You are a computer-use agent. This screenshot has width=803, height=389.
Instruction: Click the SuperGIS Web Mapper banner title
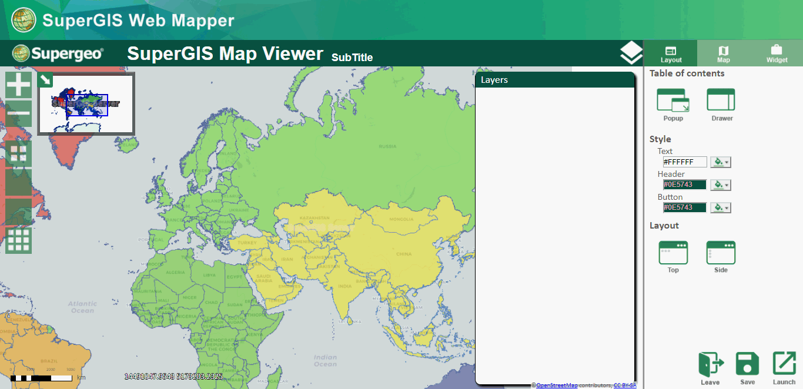138,21
